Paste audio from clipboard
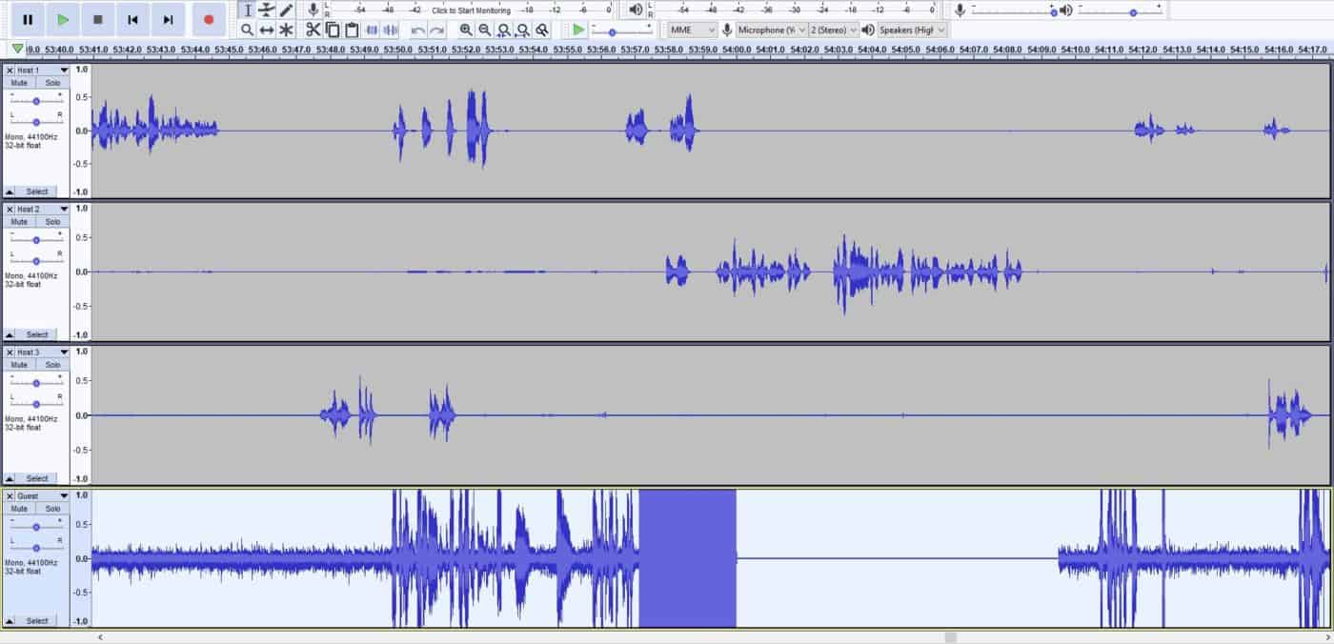 point(352,30)
